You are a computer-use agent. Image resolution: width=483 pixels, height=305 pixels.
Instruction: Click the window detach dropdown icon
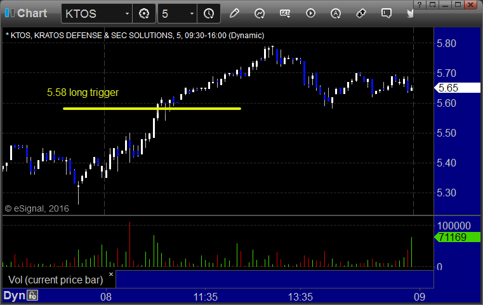[432, 4]
